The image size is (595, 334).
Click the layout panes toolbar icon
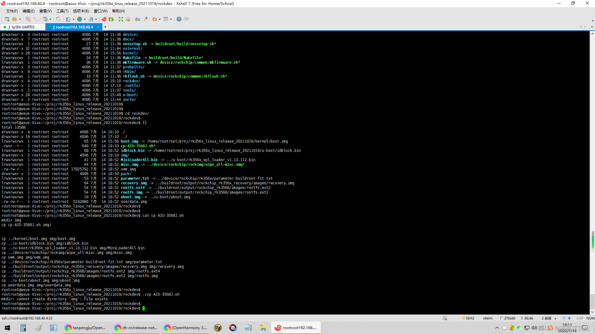click(166, 19)
